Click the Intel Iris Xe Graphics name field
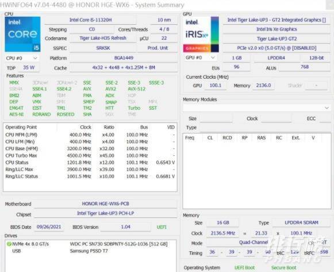This screenshot has height=272, width=334. pyautogui.click(x=277, y=29)
